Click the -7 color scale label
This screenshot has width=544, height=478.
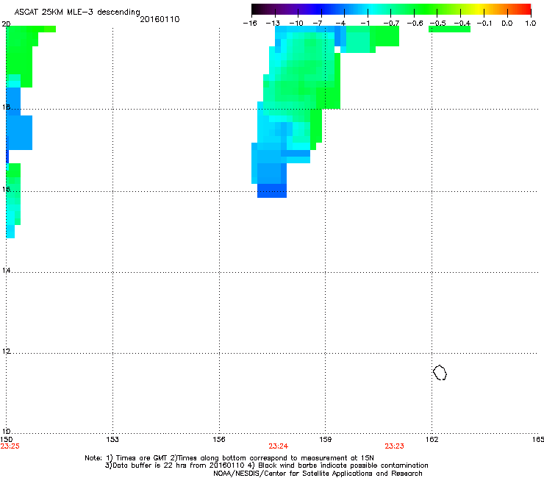click(318, 24)
